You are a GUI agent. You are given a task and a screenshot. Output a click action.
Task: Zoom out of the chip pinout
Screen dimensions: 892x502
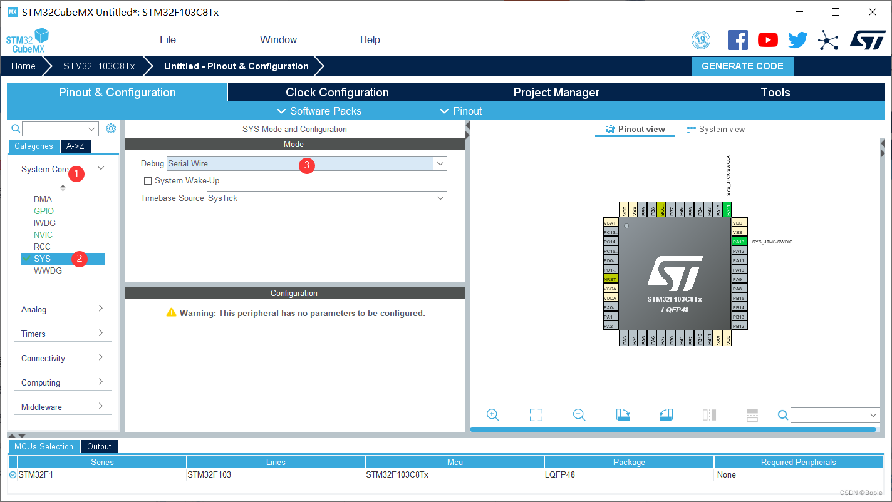click(579, 414)
